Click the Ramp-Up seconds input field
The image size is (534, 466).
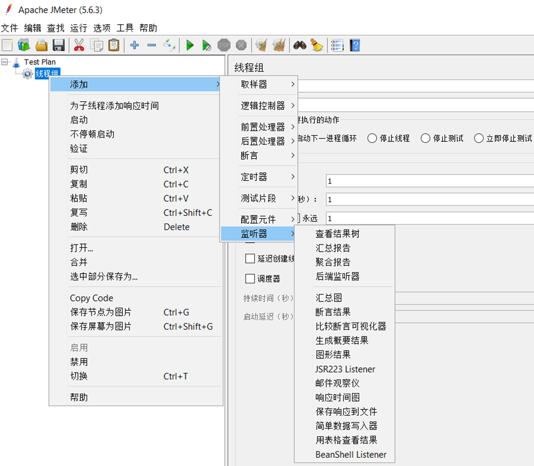430,199
